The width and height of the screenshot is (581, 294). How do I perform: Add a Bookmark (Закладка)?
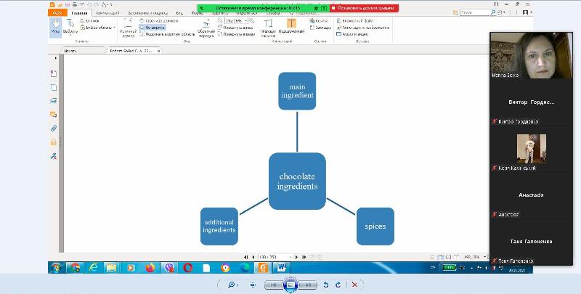click(320, 28)
